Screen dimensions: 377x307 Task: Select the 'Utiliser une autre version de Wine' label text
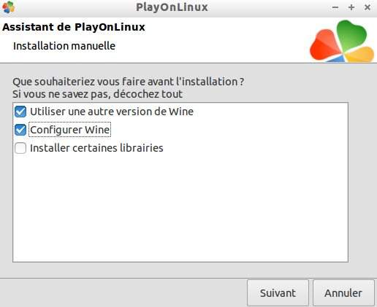(112, 112)
